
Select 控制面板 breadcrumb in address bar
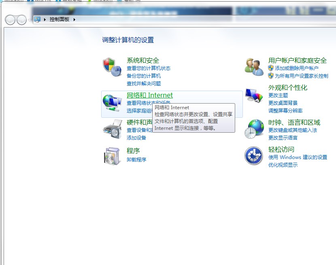point(60,19)
